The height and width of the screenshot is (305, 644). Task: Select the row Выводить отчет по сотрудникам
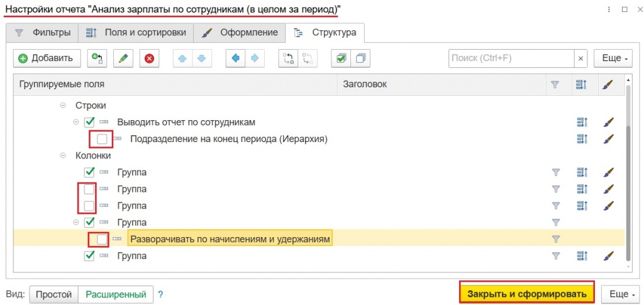319,122
